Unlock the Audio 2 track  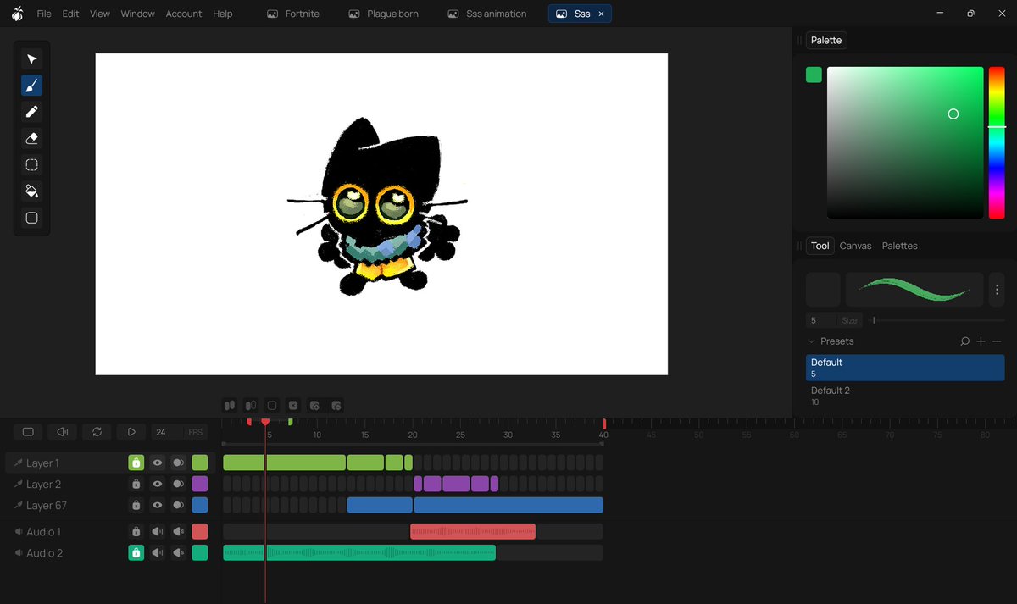136,553
